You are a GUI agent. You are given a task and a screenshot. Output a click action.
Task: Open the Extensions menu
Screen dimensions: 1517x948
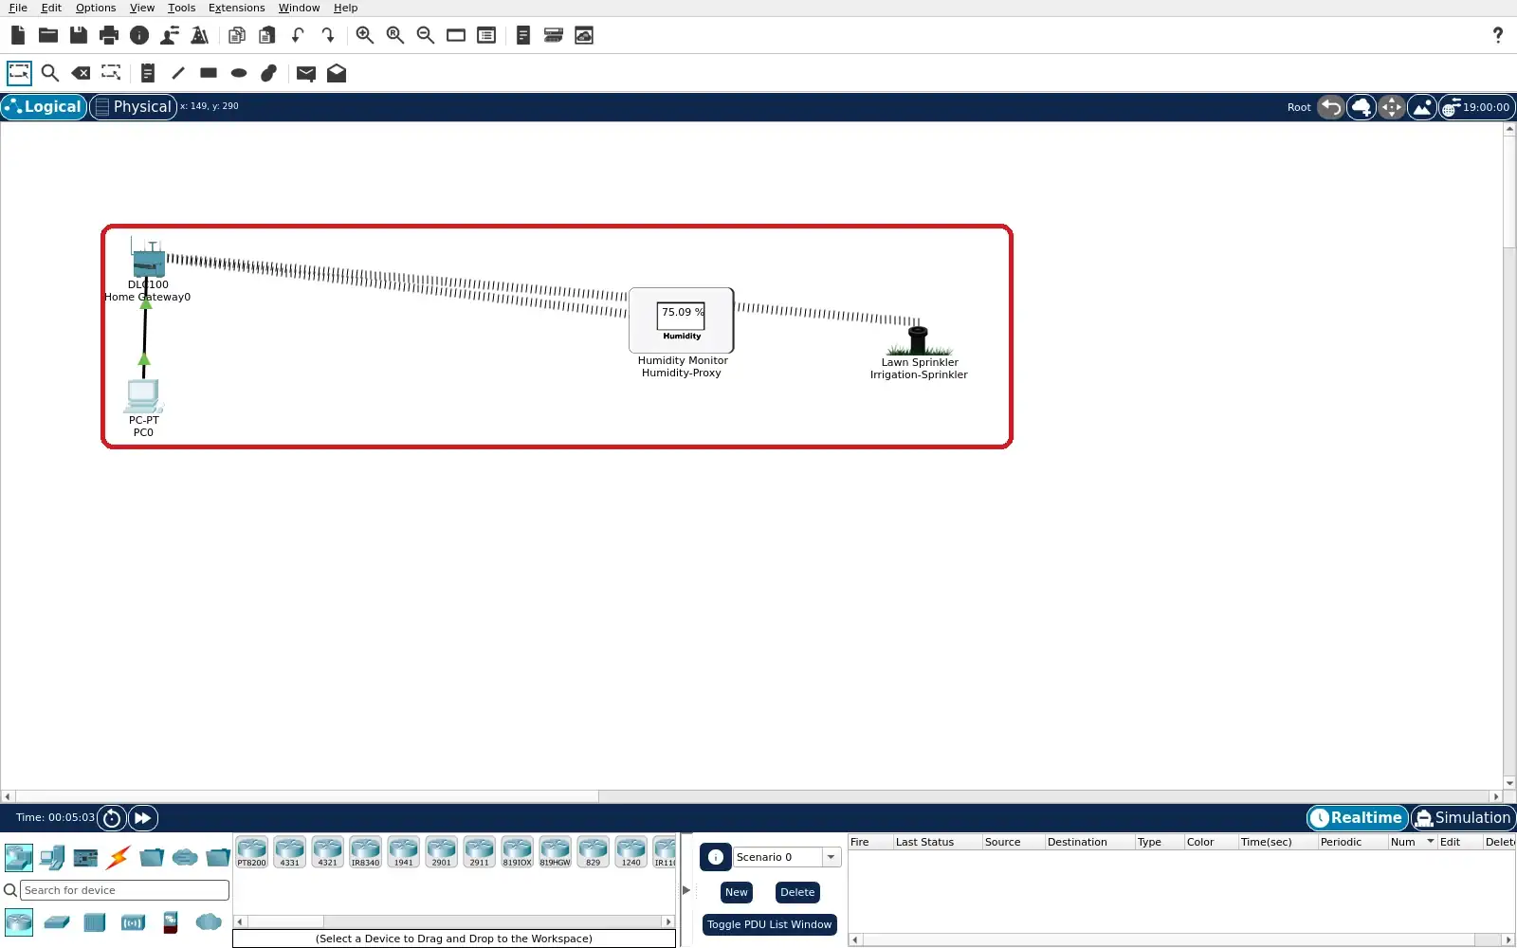tap(237, 8)
